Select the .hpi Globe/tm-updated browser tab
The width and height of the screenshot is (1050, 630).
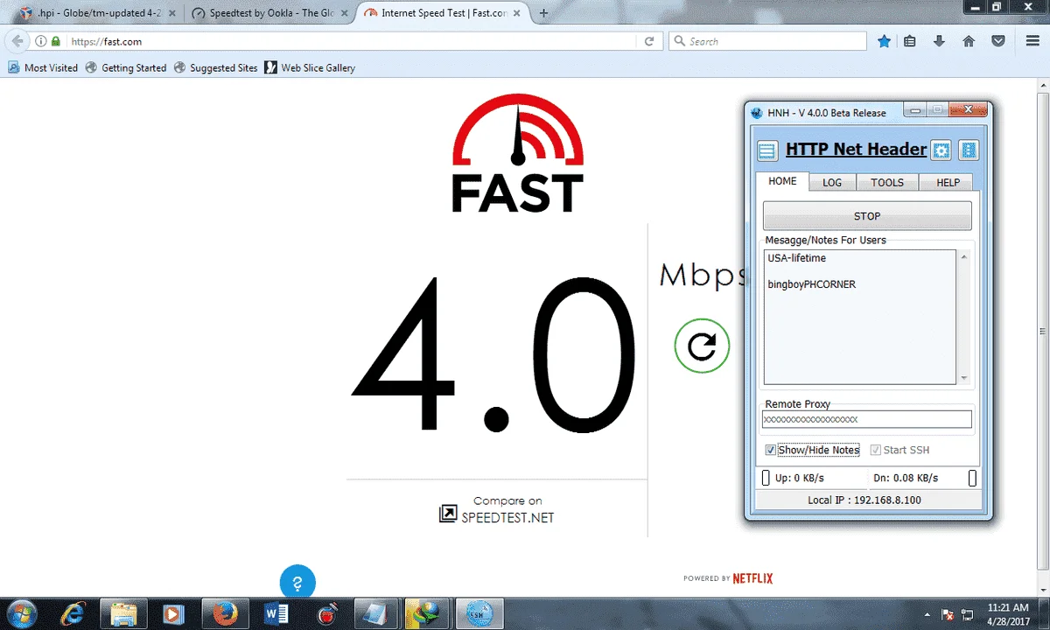(96, 13)
